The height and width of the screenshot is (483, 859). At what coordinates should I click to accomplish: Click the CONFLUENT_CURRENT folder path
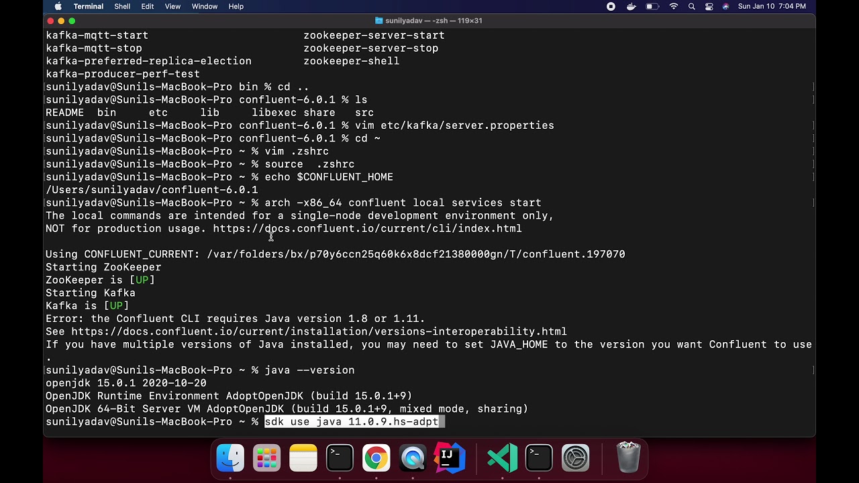click(x=416, y=254)
